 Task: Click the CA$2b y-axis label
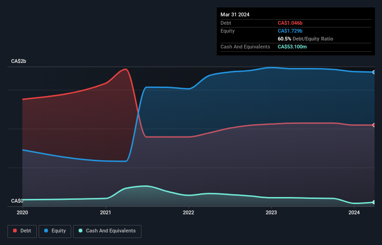[x=19, y=61]
